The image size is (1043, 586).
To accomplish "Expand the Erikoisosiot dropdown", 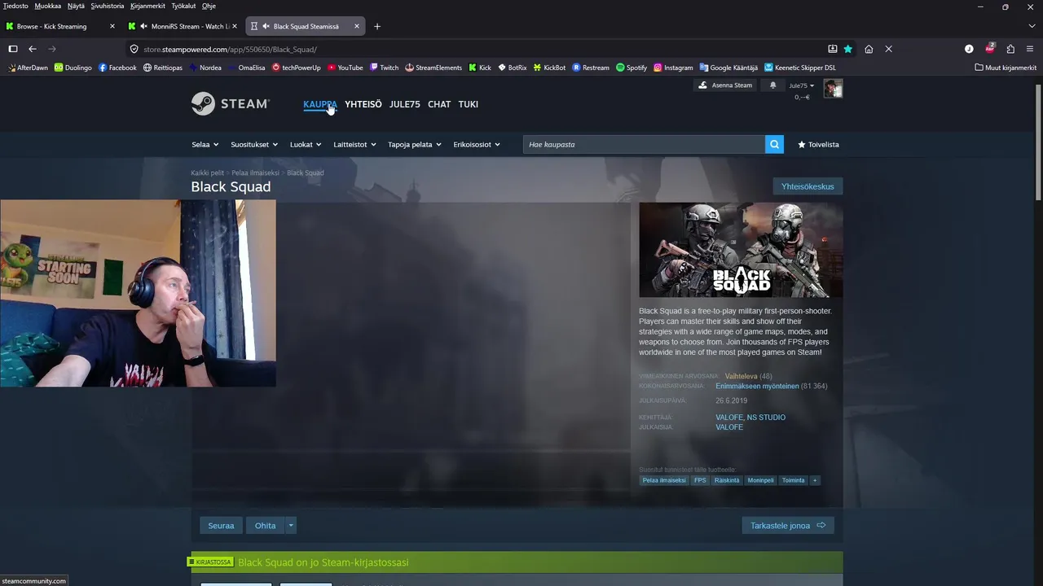I will (477, 145).
